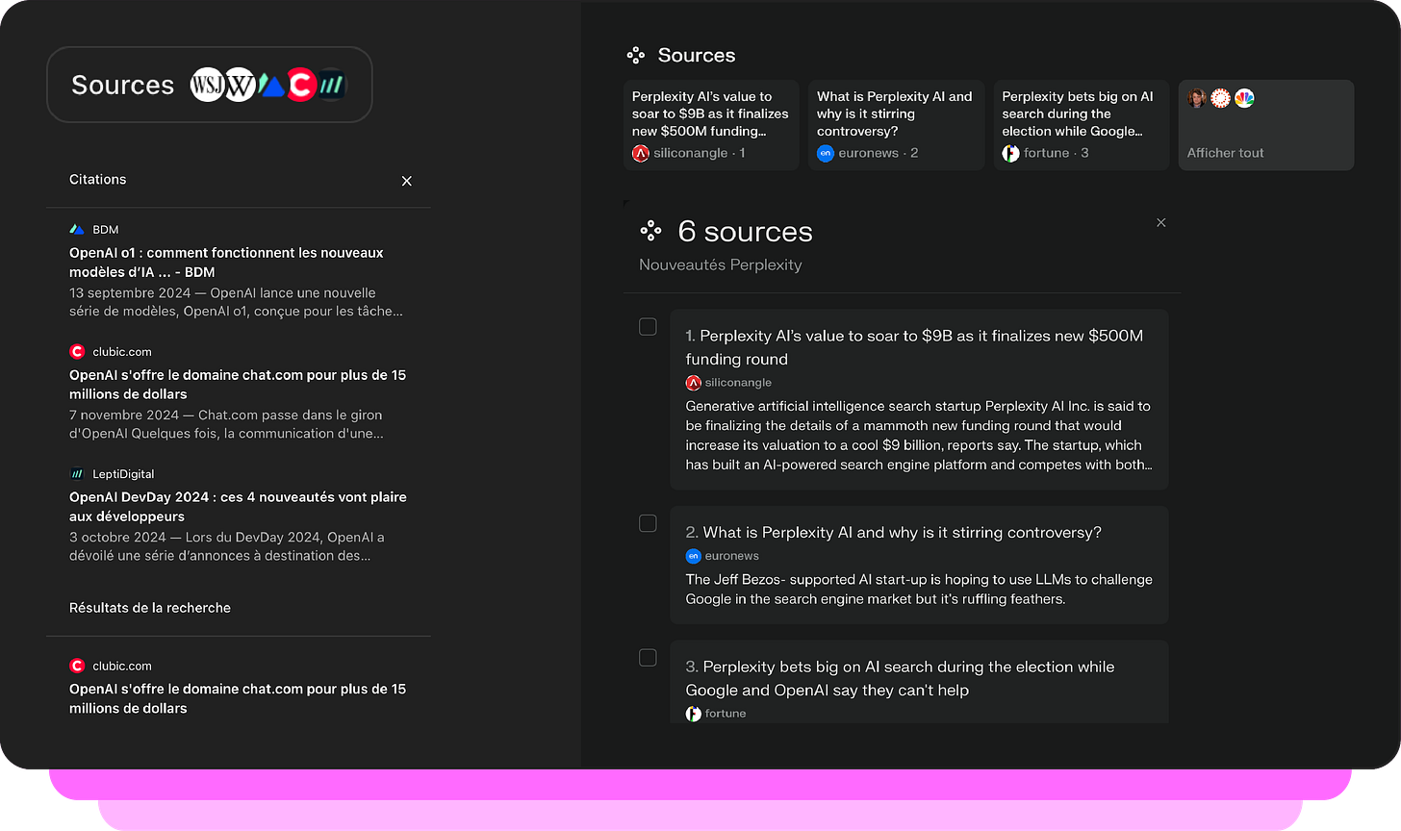Click the first avatar icon in Afficher tout card

click(1197, 98)
